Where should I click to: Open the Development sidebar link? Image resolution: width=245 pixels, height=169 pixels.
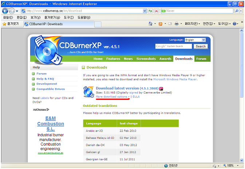[47, 84]
